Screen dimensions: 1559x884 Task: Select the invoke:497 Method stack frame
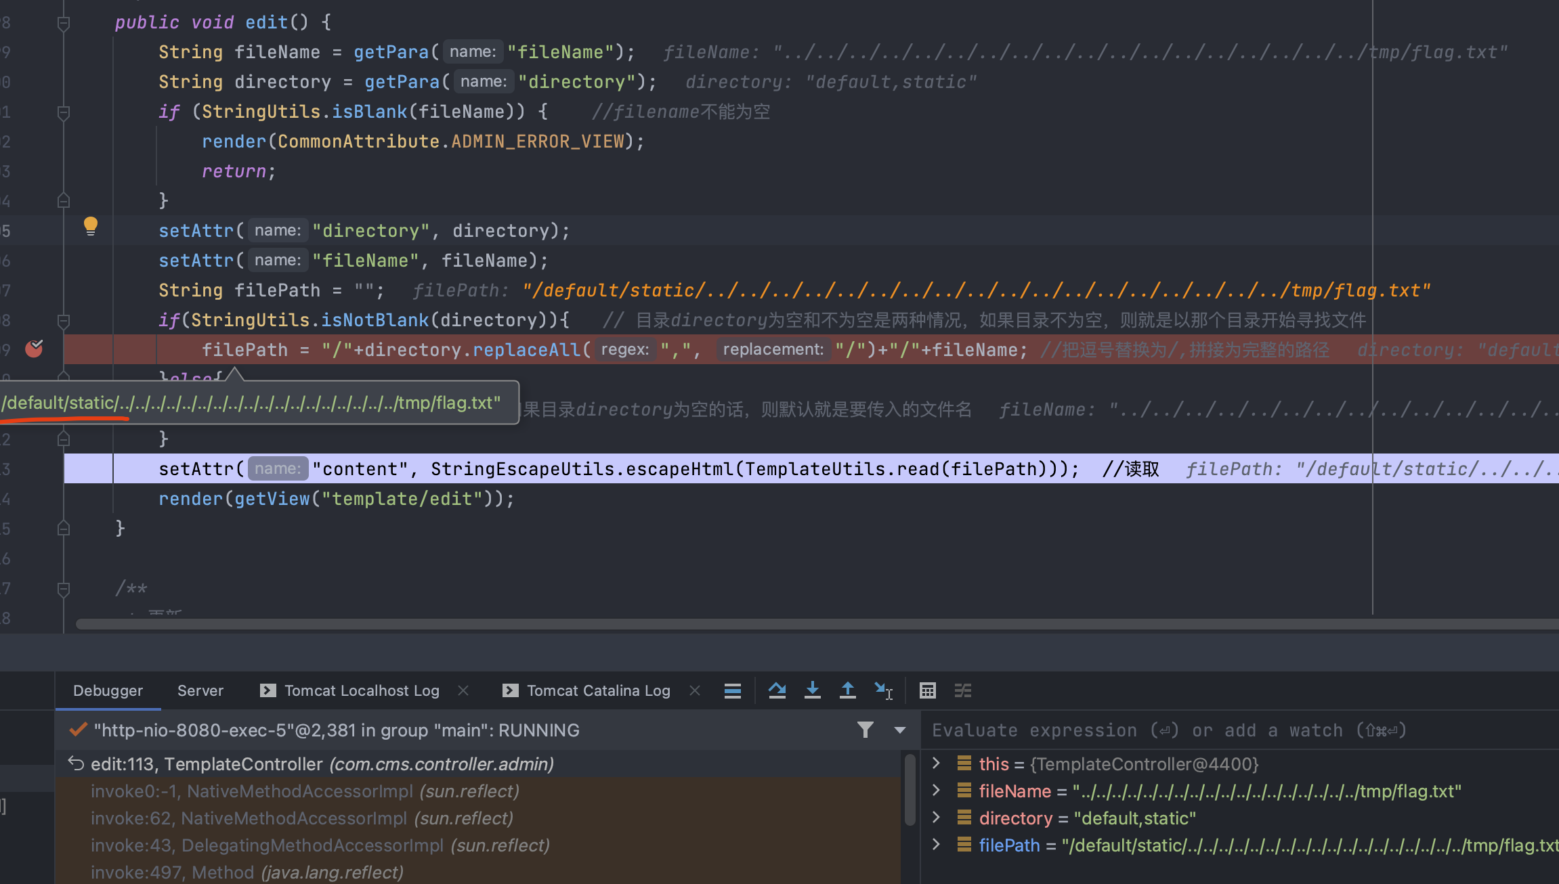247,872
